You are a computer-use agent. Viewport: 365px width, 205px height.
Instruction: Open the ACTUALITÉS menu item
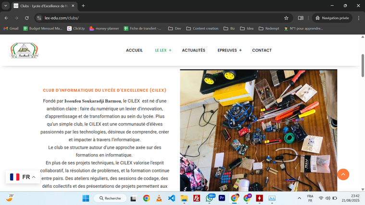[193, 50]
